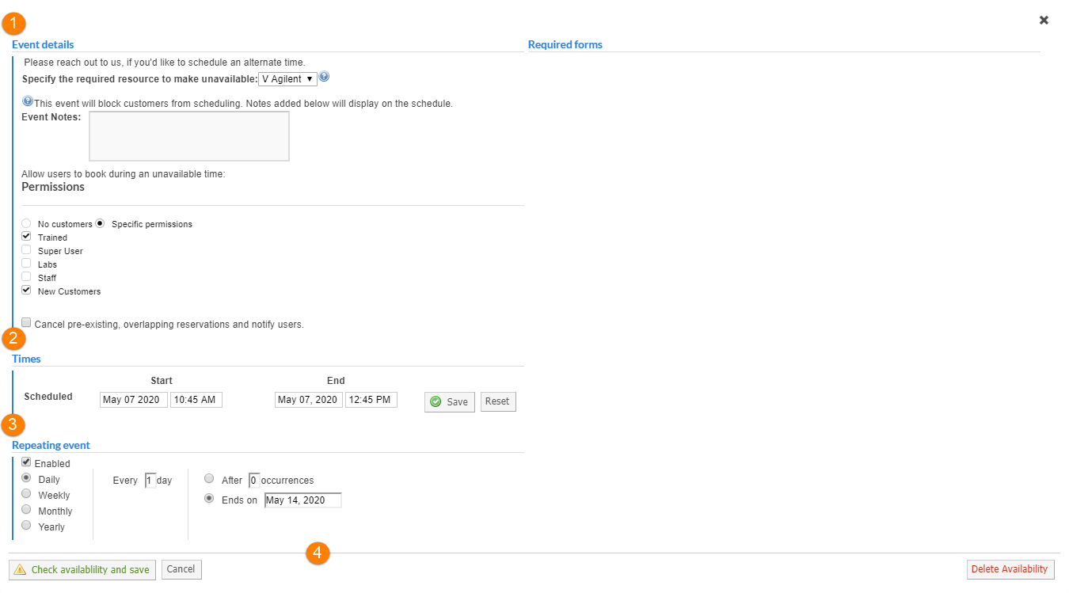This screenshot has height=593, width=1069.
Task: Click the orange step 4 marker
Action: click(318, 553)
